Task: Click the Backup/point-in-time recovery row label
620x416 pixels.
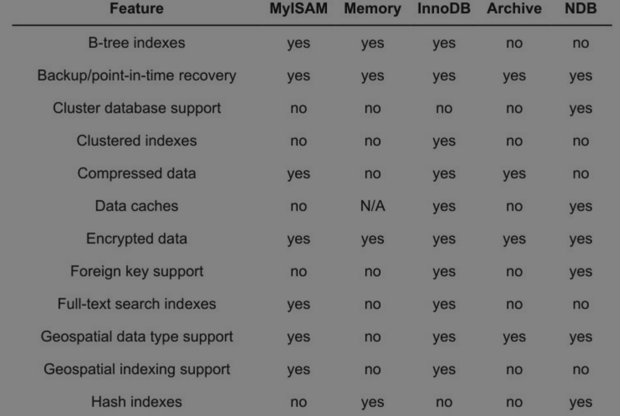Action: 136,75
